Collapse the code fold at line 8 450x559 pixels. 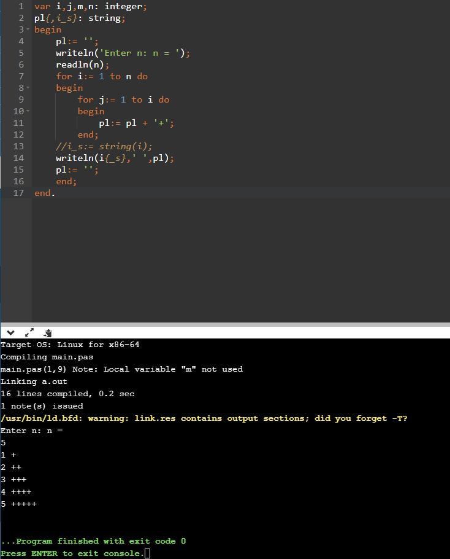[28, 88]
